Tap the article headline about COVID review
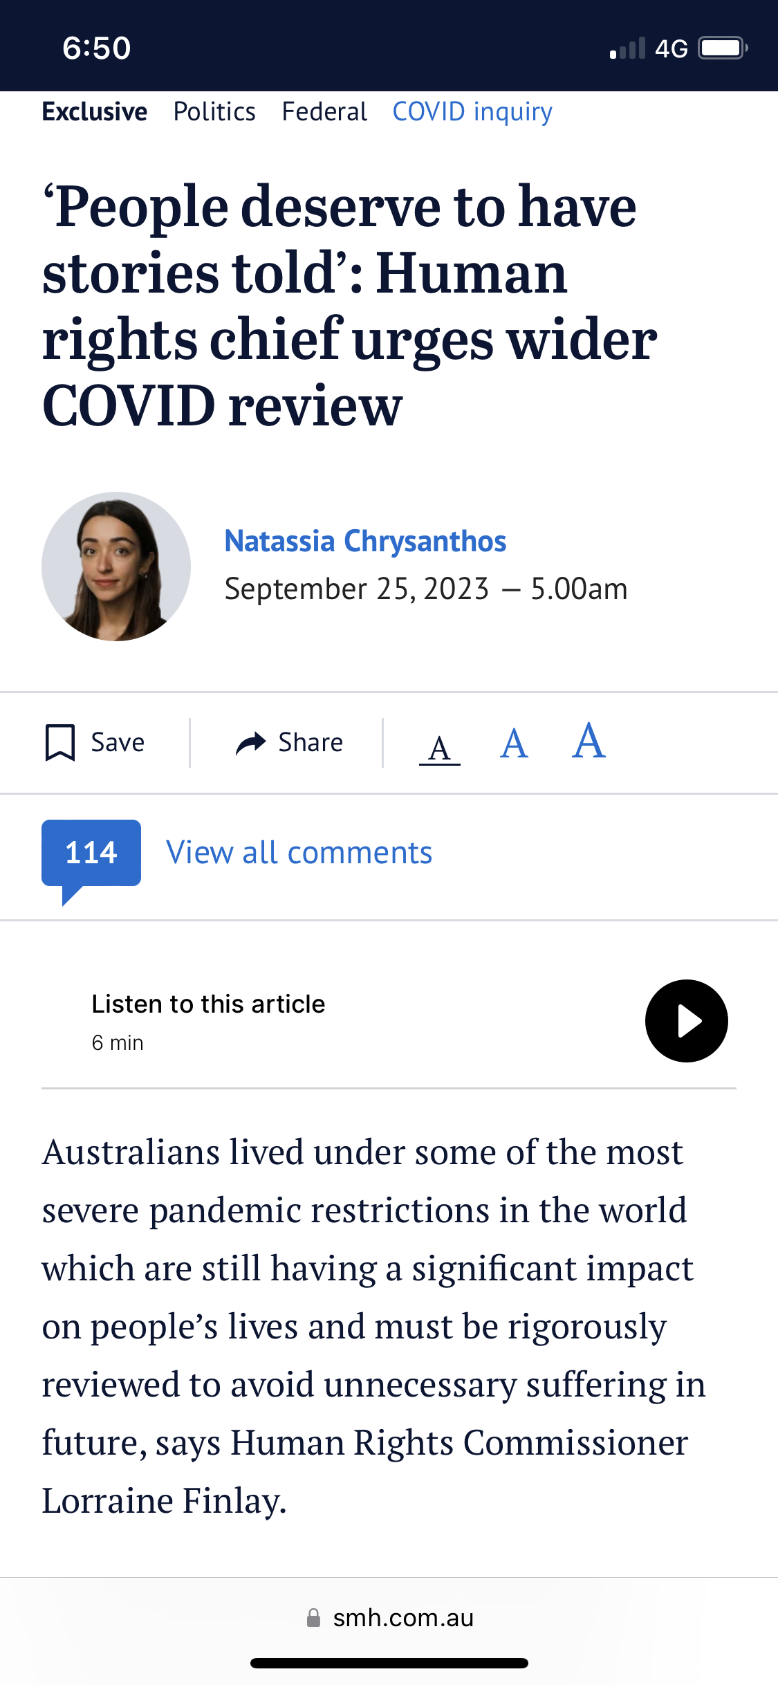Viewport: 778px width, 1685px height. coord(349,306)
